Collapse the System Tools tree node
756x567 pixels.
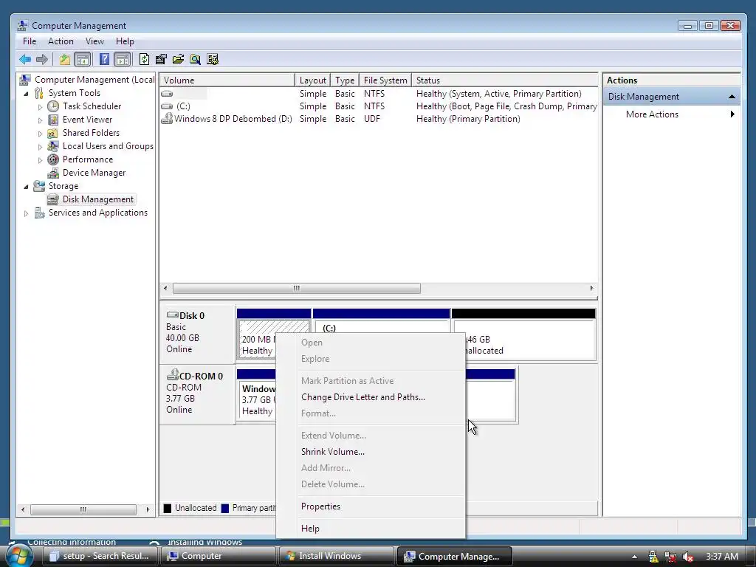tap(26, 94)
